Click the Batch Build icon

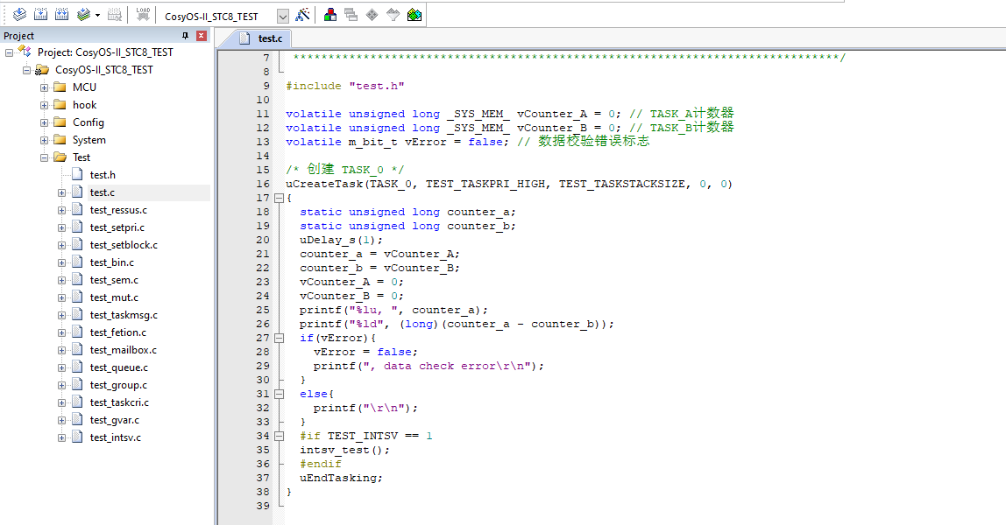(x=83, y=14)
